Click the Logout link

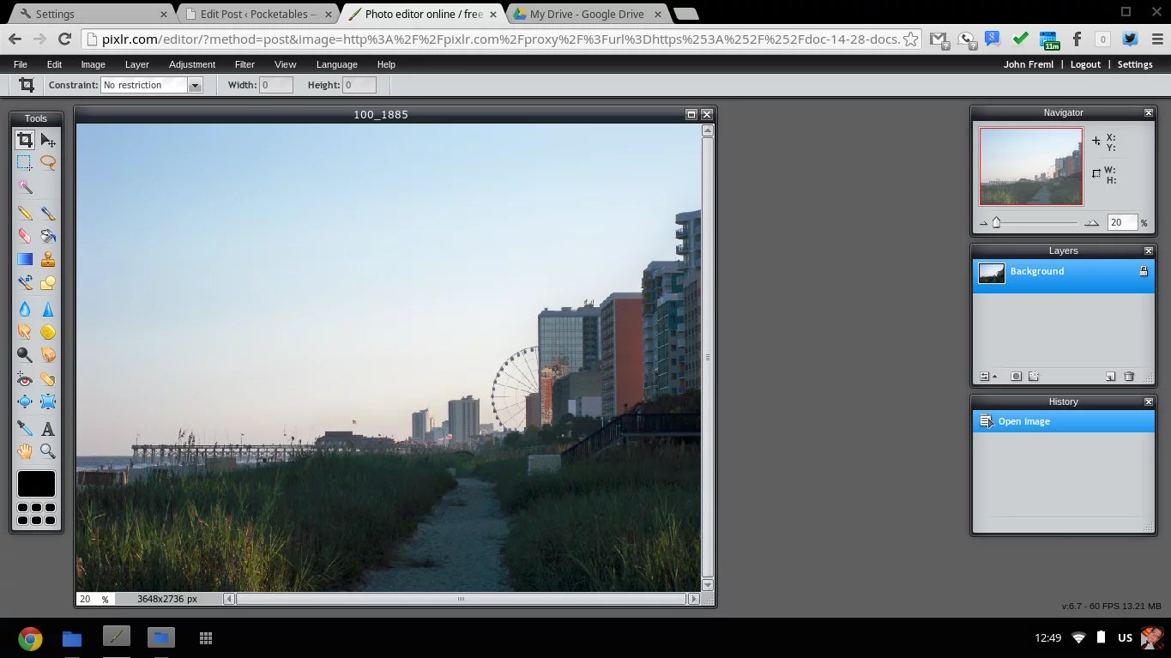(1085, 64)
